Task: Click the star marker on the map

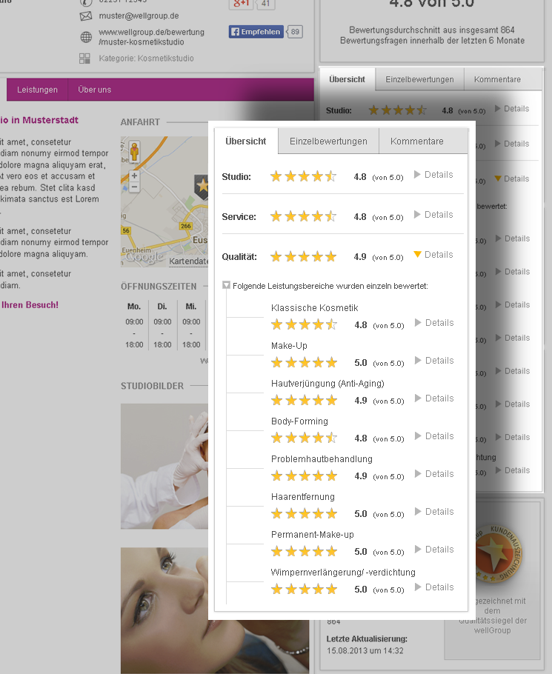Action: pyautogui.click(x=200, y=184)
